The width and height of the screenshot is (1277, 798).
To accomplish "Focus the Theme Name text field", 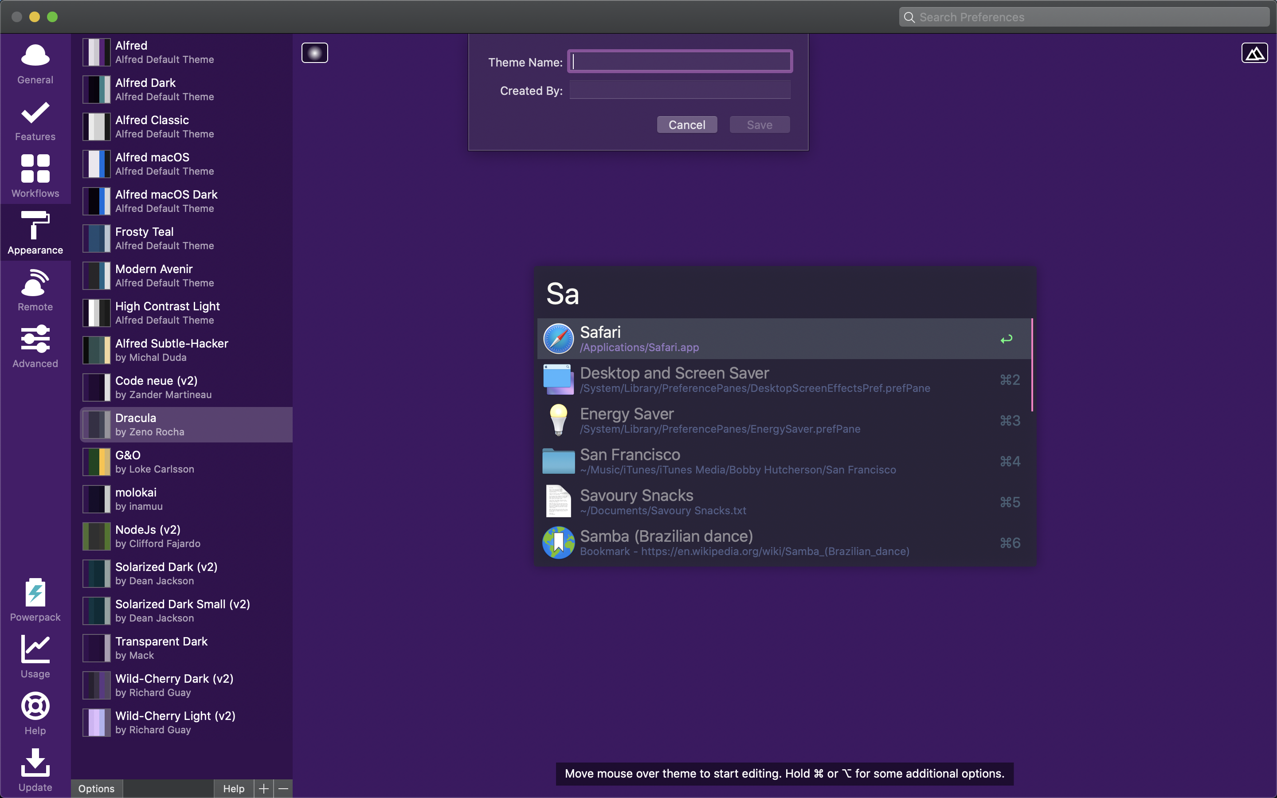I will 680,62.
